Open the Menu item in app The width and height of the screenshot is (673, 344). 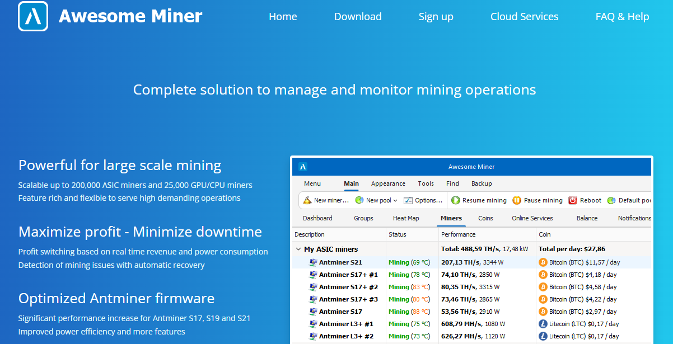pyautogui.click(x=312, y=183)
